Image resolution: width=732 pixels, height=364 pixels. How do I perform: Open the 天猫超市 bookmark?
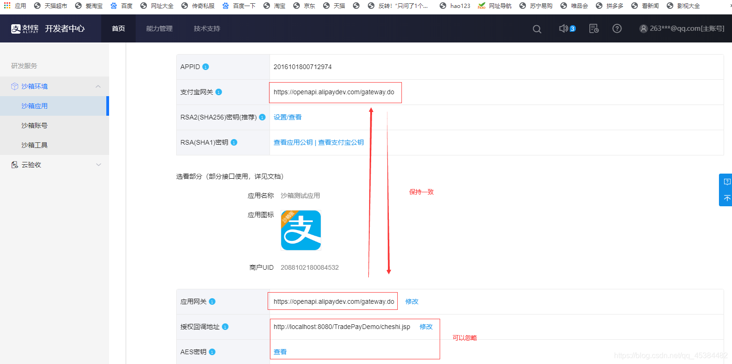[50, 6]
